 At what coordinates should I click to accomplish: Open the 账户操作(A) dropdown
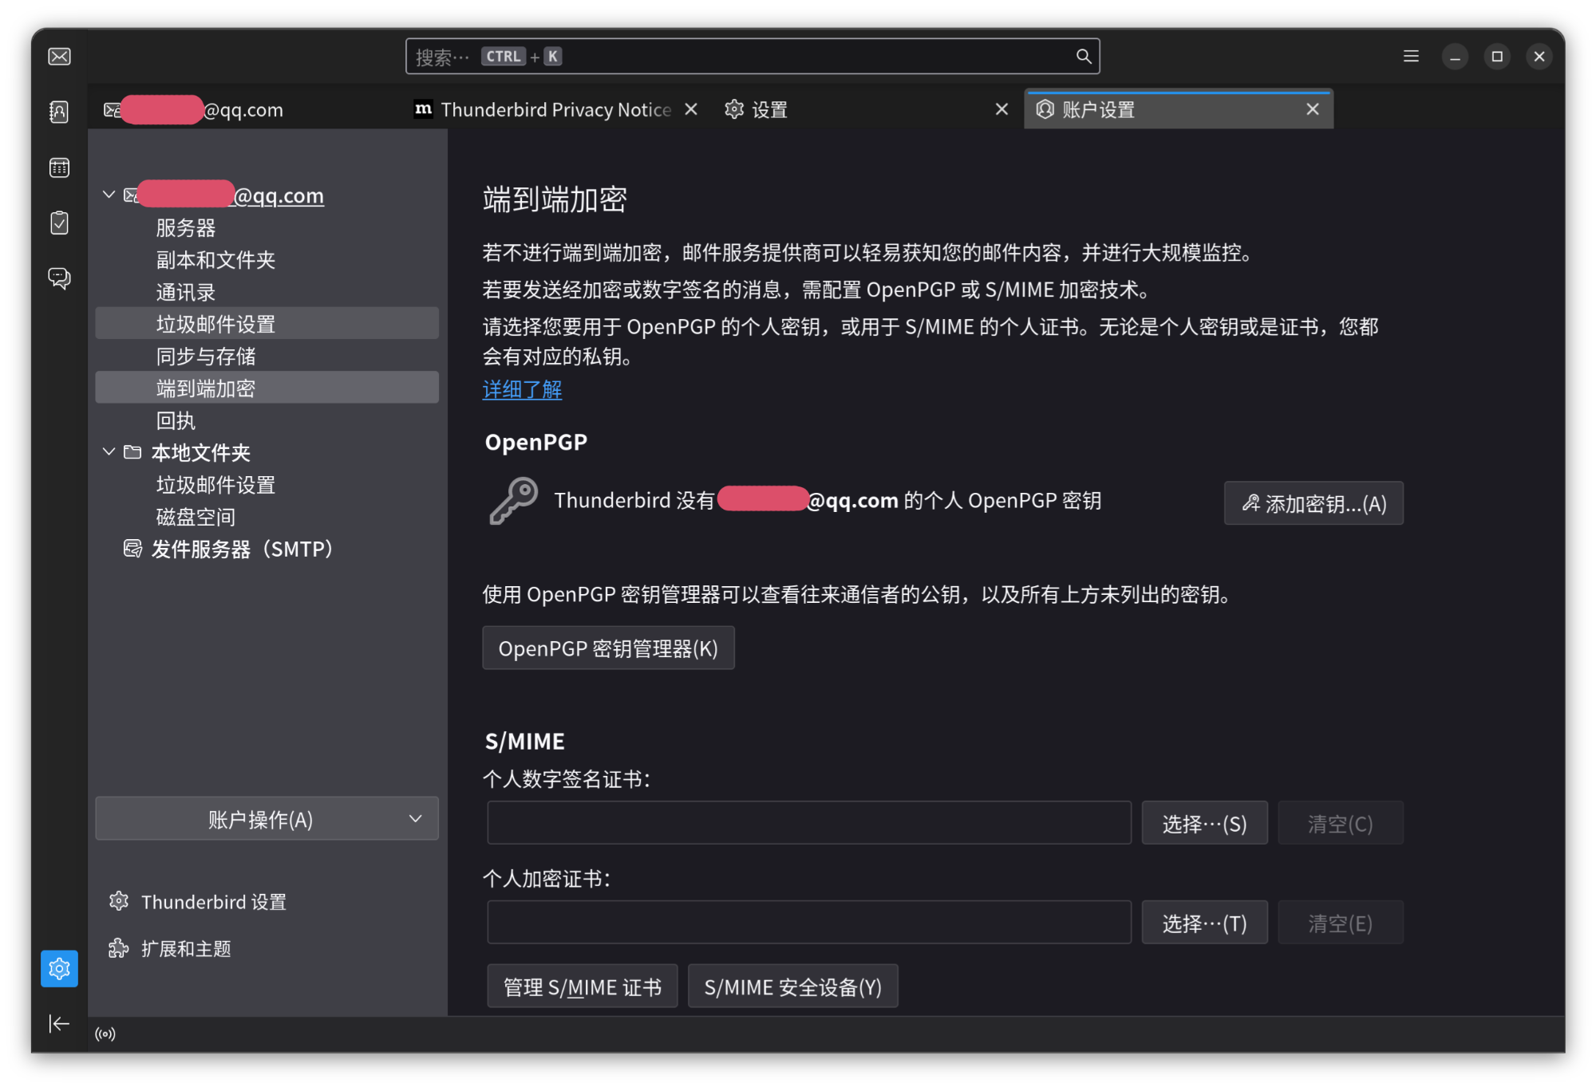click(x=266, y=818)
